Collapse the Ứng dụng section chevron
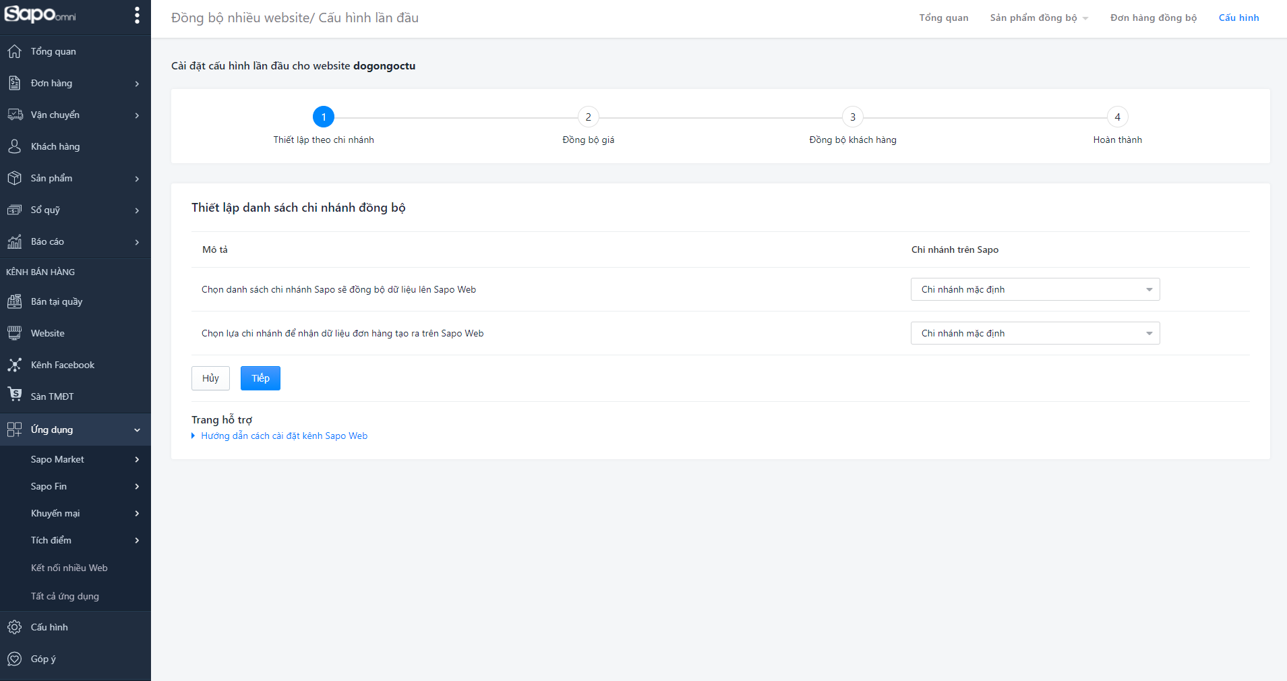Viewport: 1287px width, 681px height. (137, 430)
